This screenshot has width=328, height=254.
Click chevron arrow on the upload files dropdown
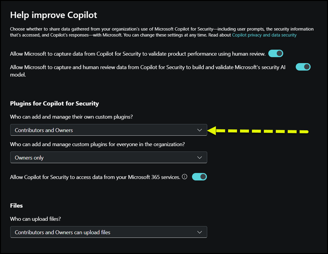(x=200, y=232)
